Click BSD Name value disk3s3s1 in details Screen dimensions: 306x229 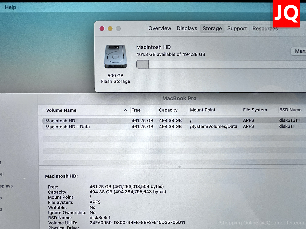tap(100, 218)
